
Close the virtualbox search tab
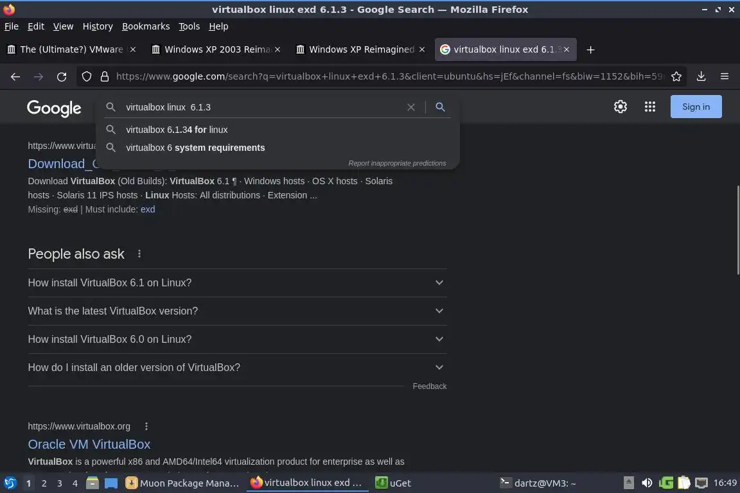(567, 49)
